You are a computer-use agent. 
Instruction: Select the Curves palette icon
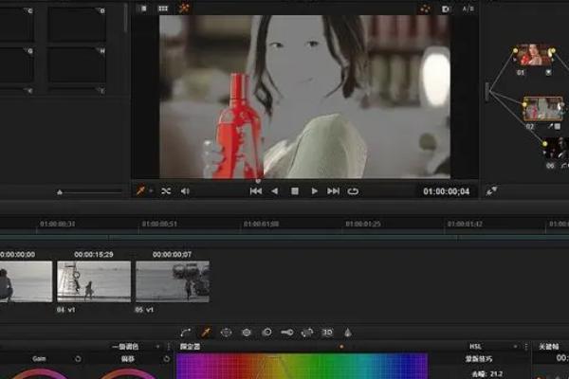pyautogui.click(x=186, y=333)
